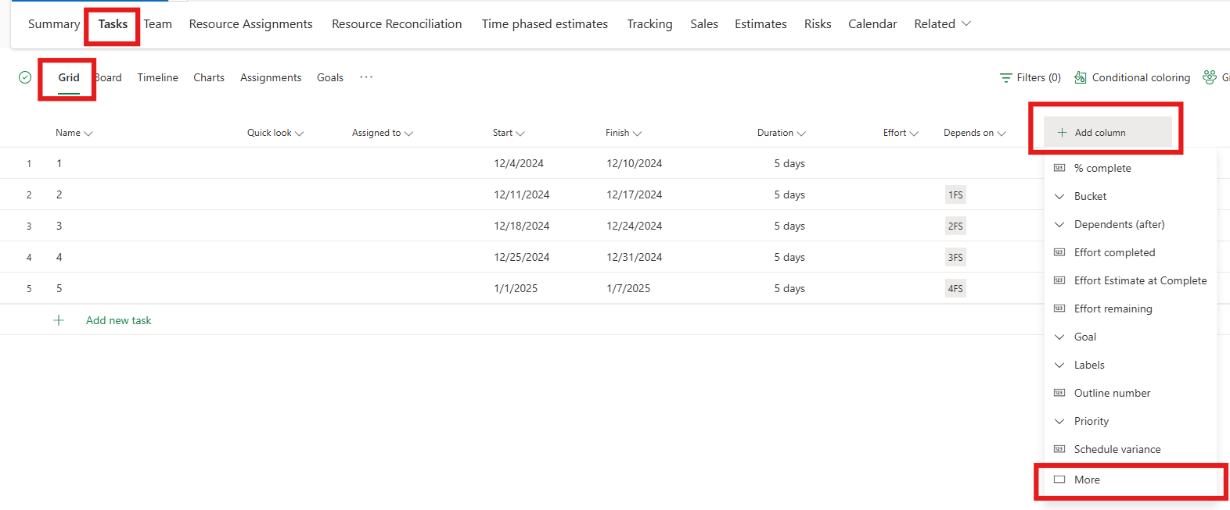Click the Filters funnel icon

coord(1005,77)
